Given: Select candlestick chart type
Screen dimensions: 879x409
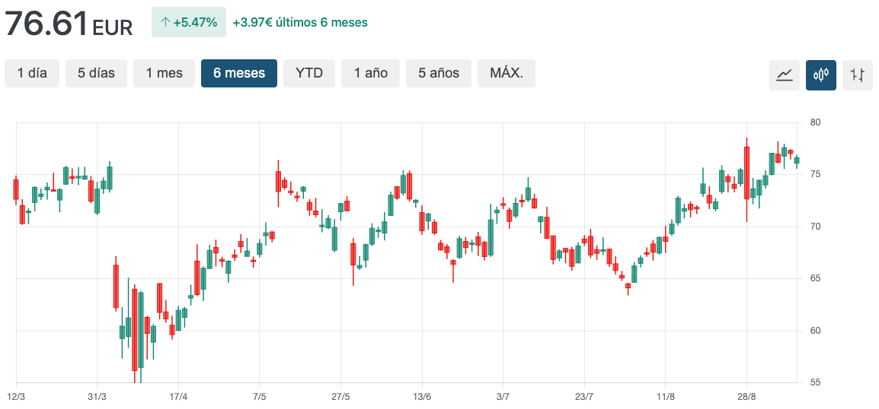Looking at the screenshot, I should pyautogui.click(x=821, y=75).
